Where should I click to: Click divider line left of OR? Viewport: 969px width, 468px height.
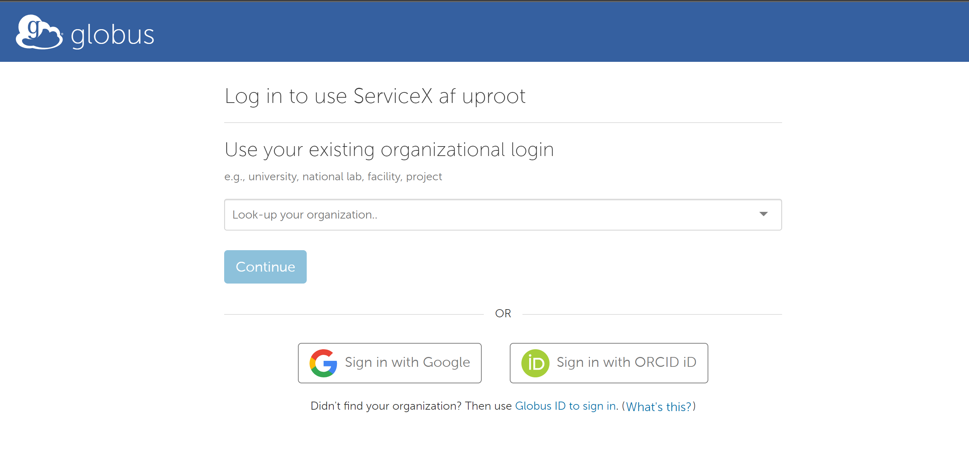click(353, 314)
